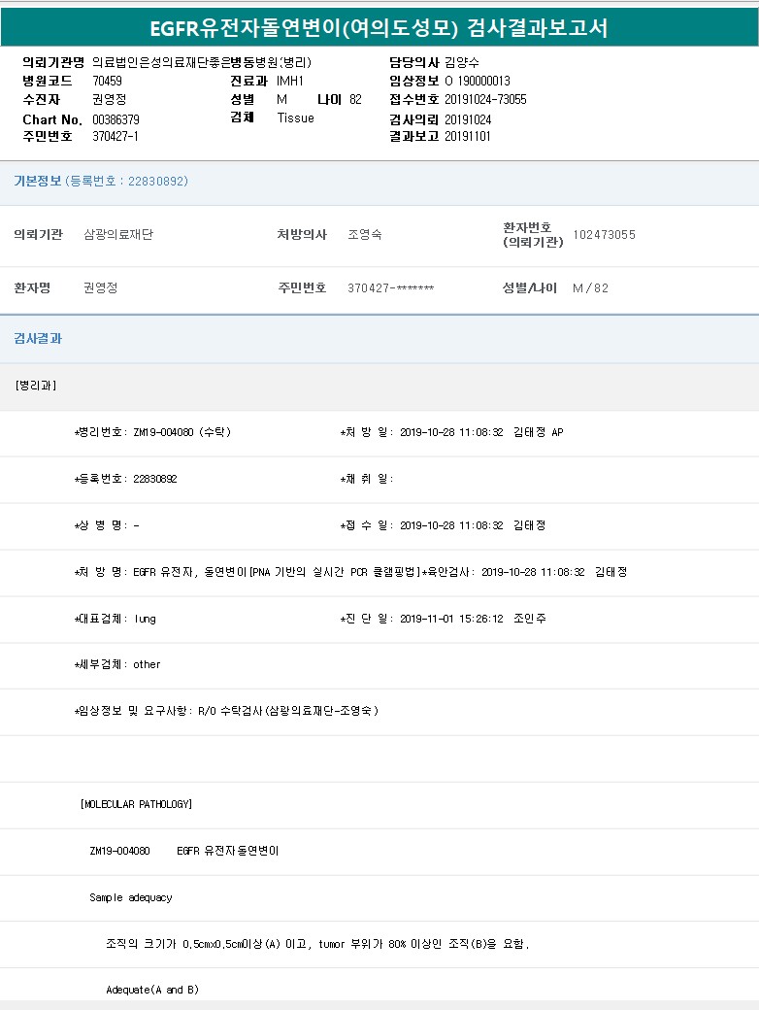Select pathology number ZM19-004080 (수탁)

coord(181,432)
